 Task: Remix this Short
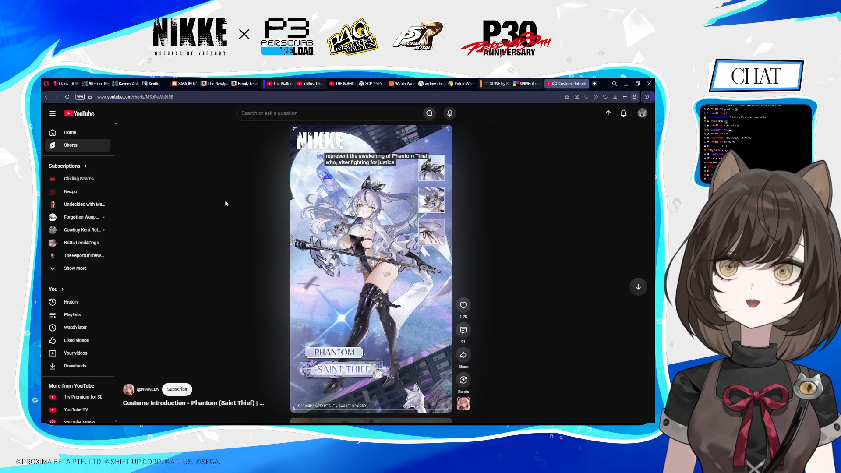tap(463, 380)
